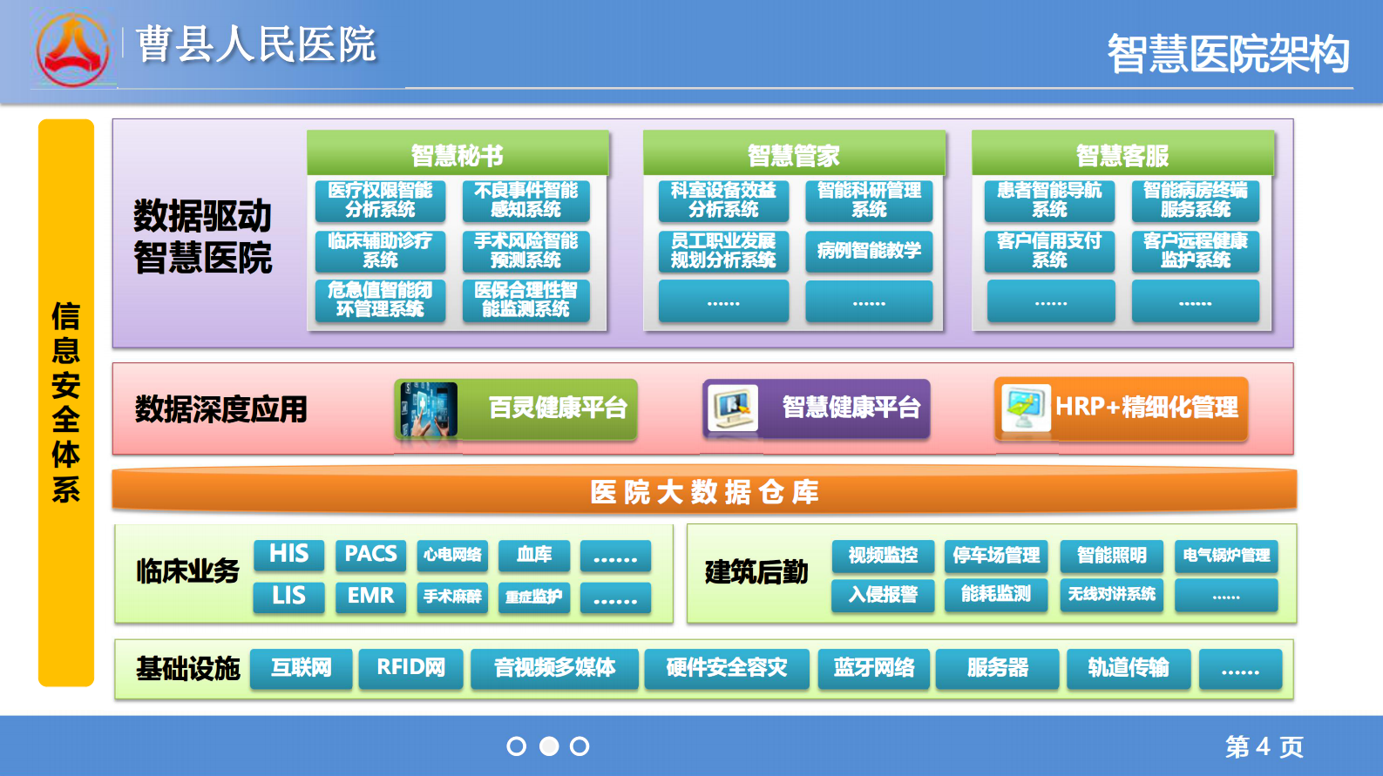Select the 能耗监测 box

pyautogui.click(x=996, y=595)
